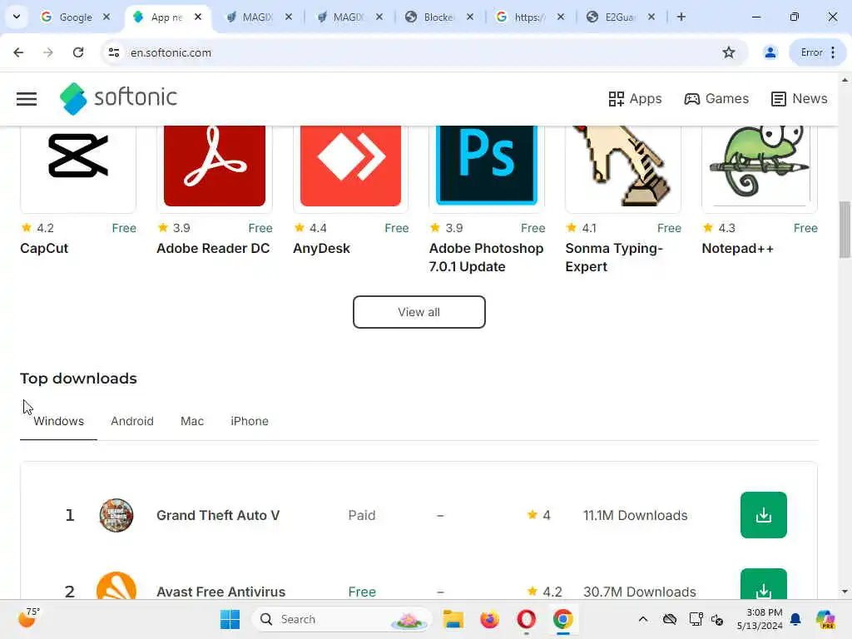Open the Chrome profile icon
Screen dimensions: 852x639
(770, 52)
